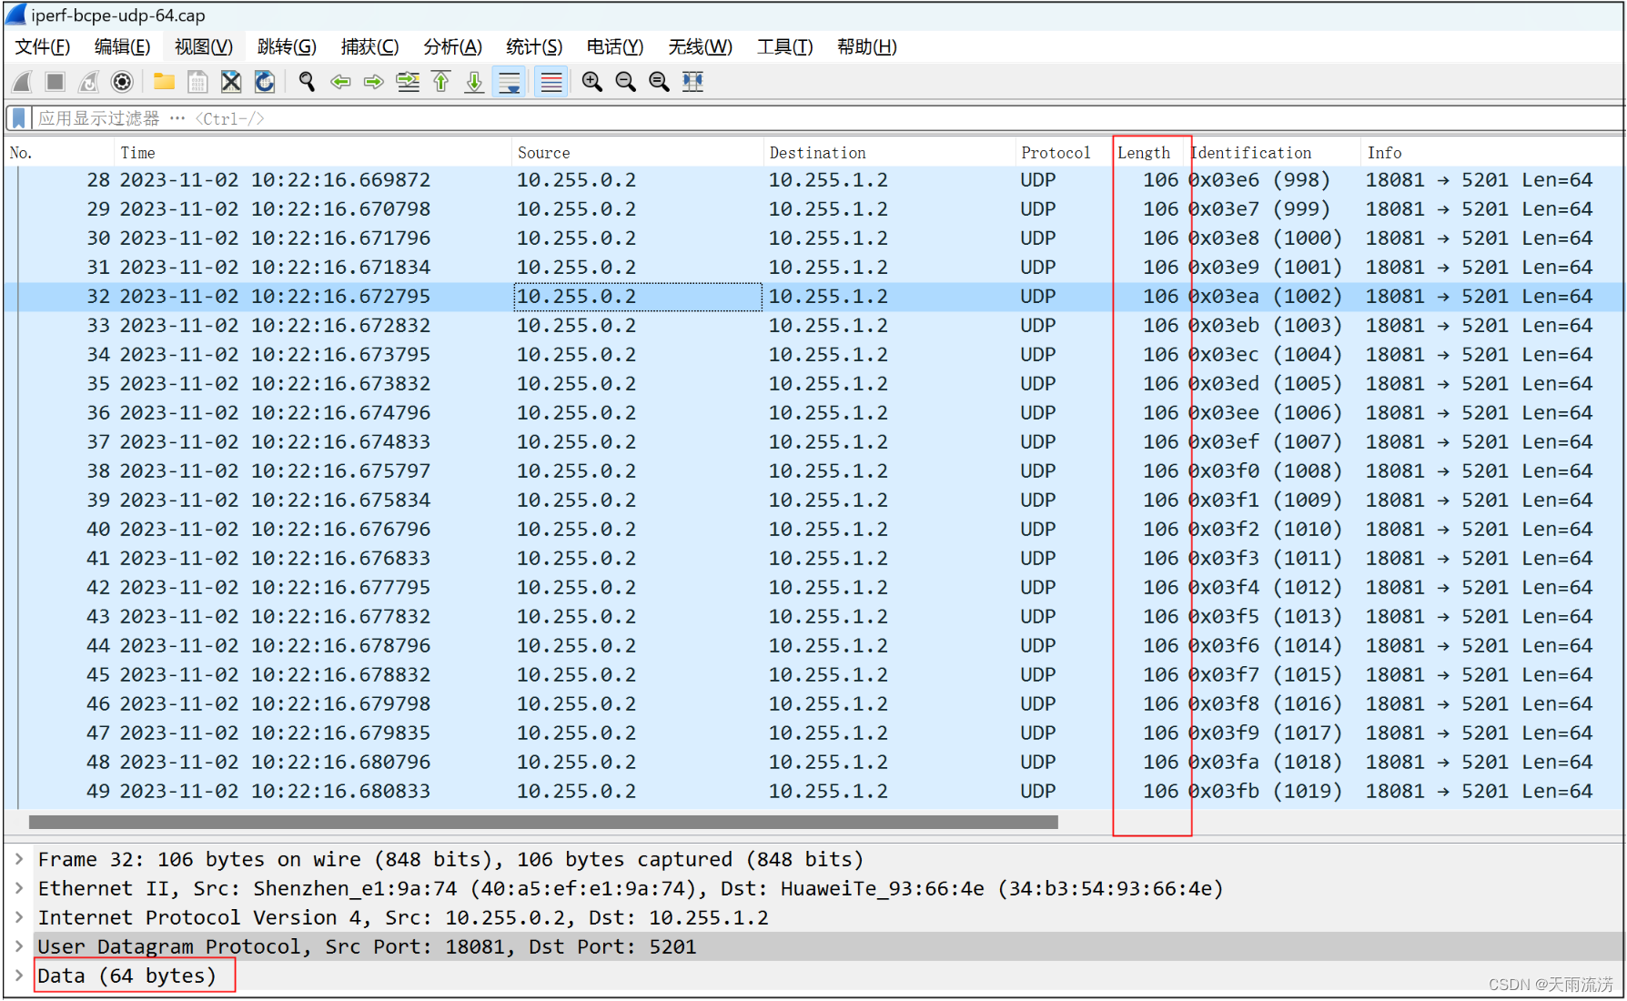Open a capture file via the folder icon
The image size is (1627, 1001).
point(164,81)
